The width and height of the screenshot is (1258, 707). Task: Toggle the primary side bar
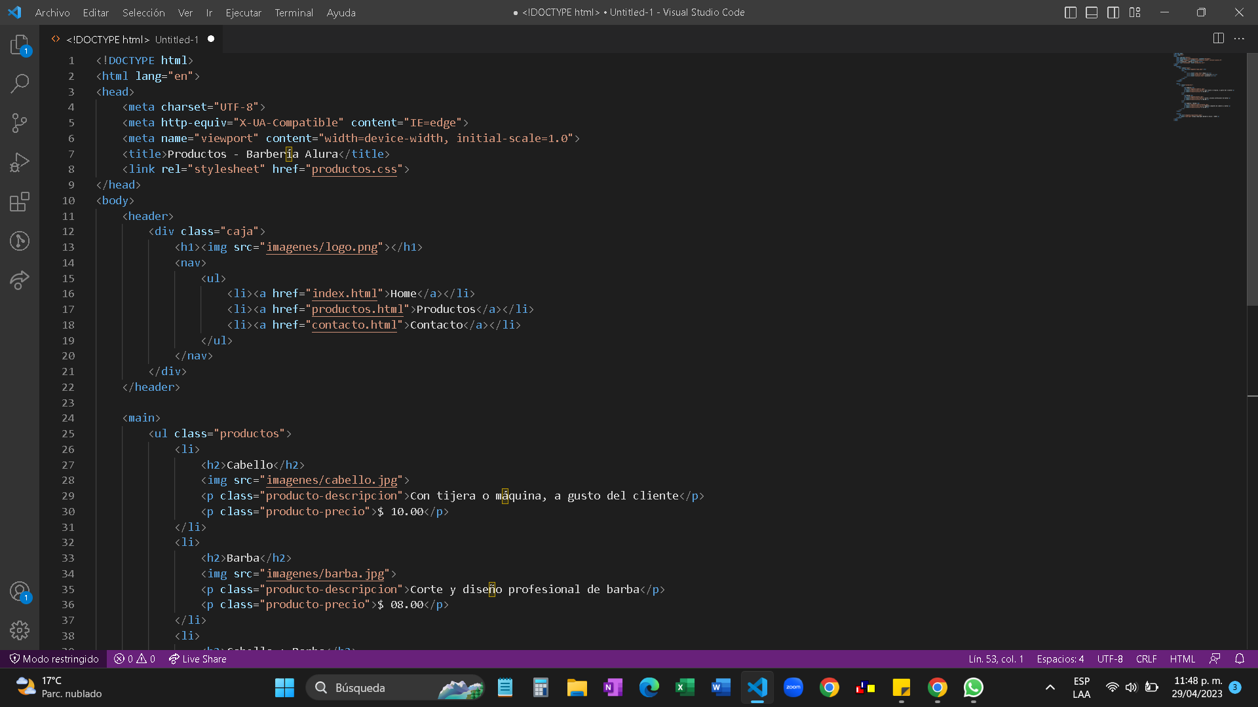(x=1071, y=12)
